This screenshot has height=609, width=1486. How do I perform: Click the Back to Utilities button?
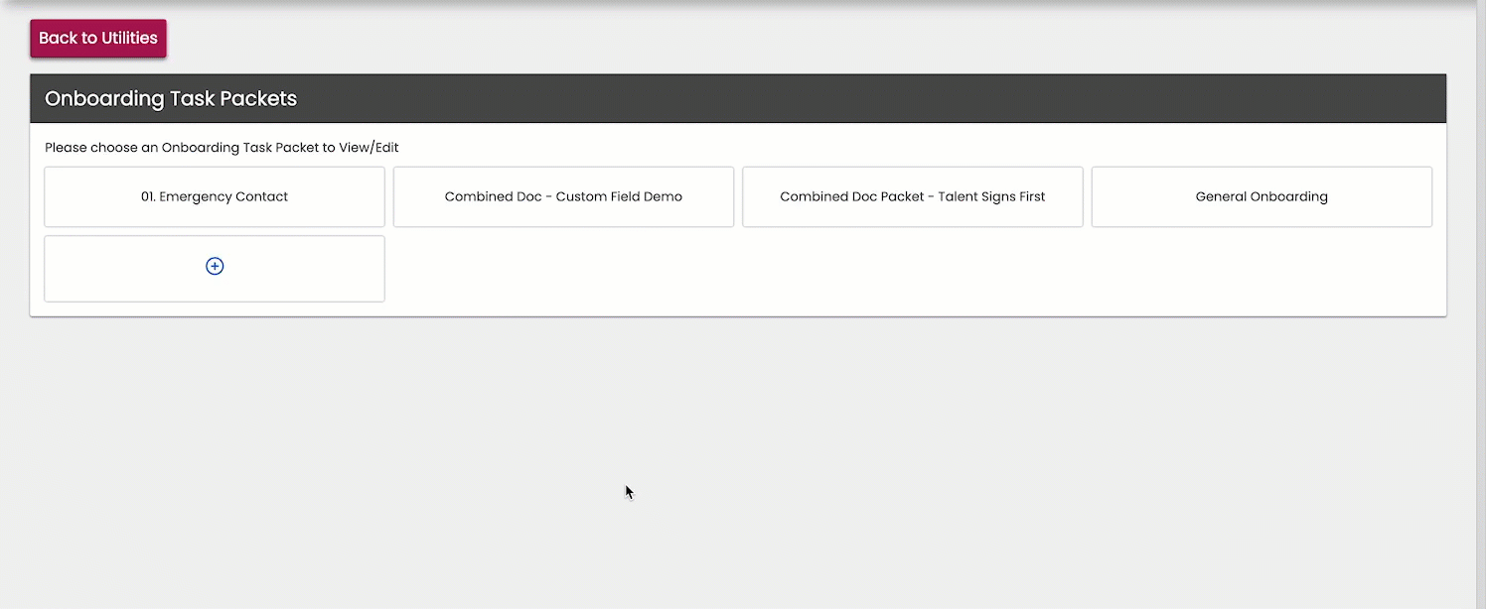coord(98,38)
